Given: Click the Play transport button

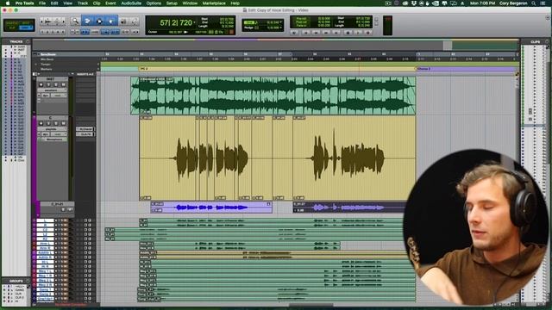Looking at the screenshot, I should pos(358,33).
